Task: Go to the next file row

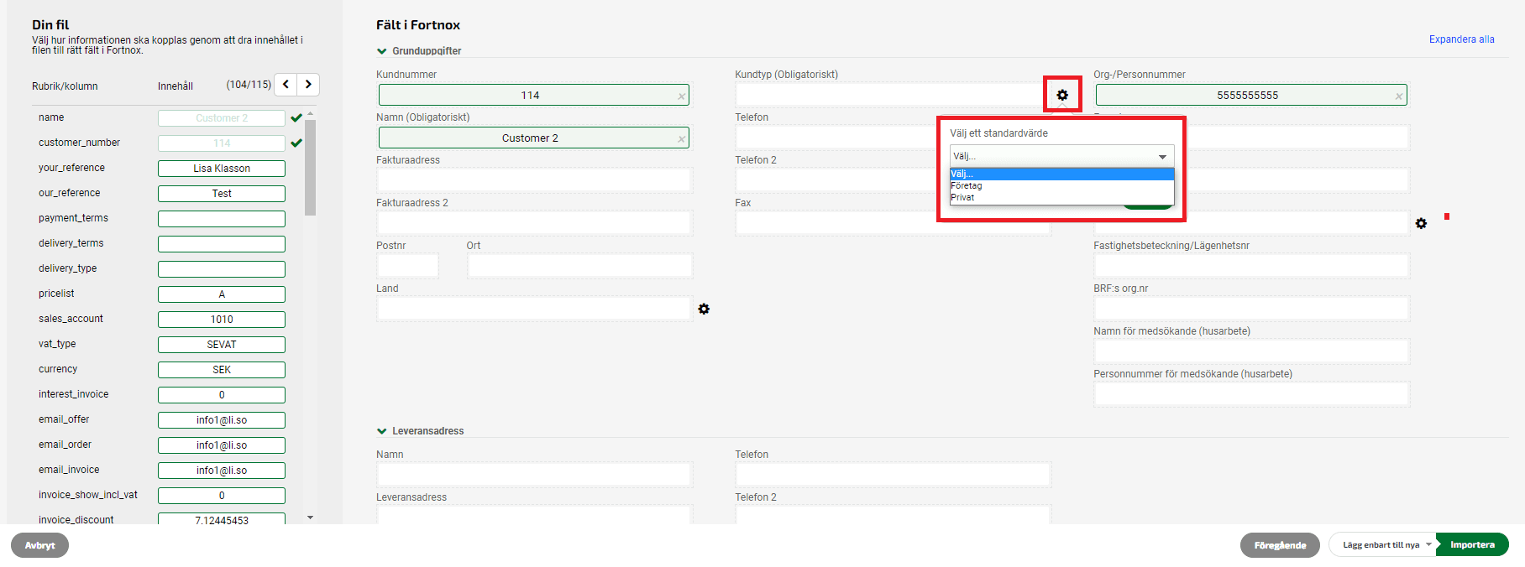Action: [308, 84]
